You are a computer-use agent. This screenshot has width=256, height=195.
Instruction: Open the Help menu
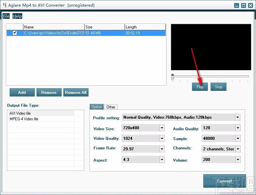click(17, 16)
